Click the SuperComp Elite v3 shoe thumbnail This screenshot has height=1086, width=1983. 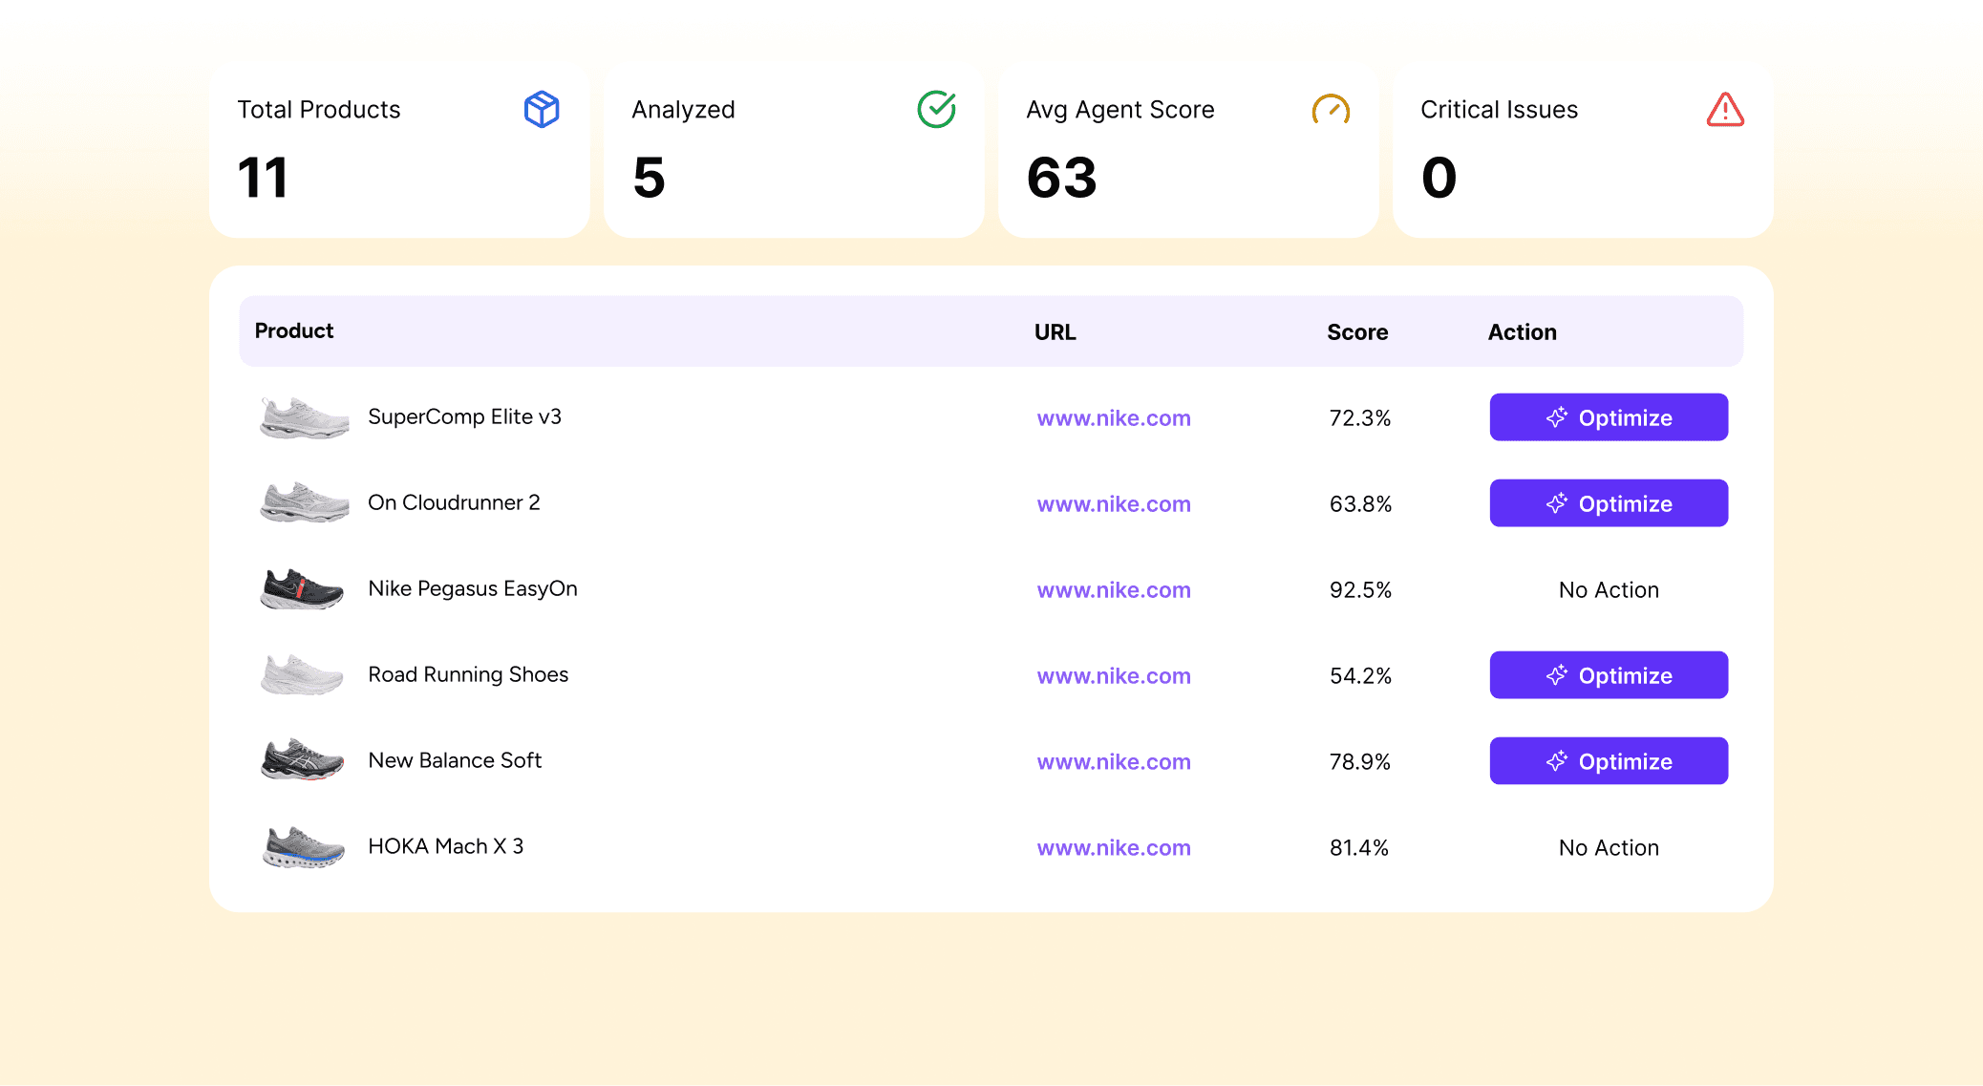coord(304,417)
